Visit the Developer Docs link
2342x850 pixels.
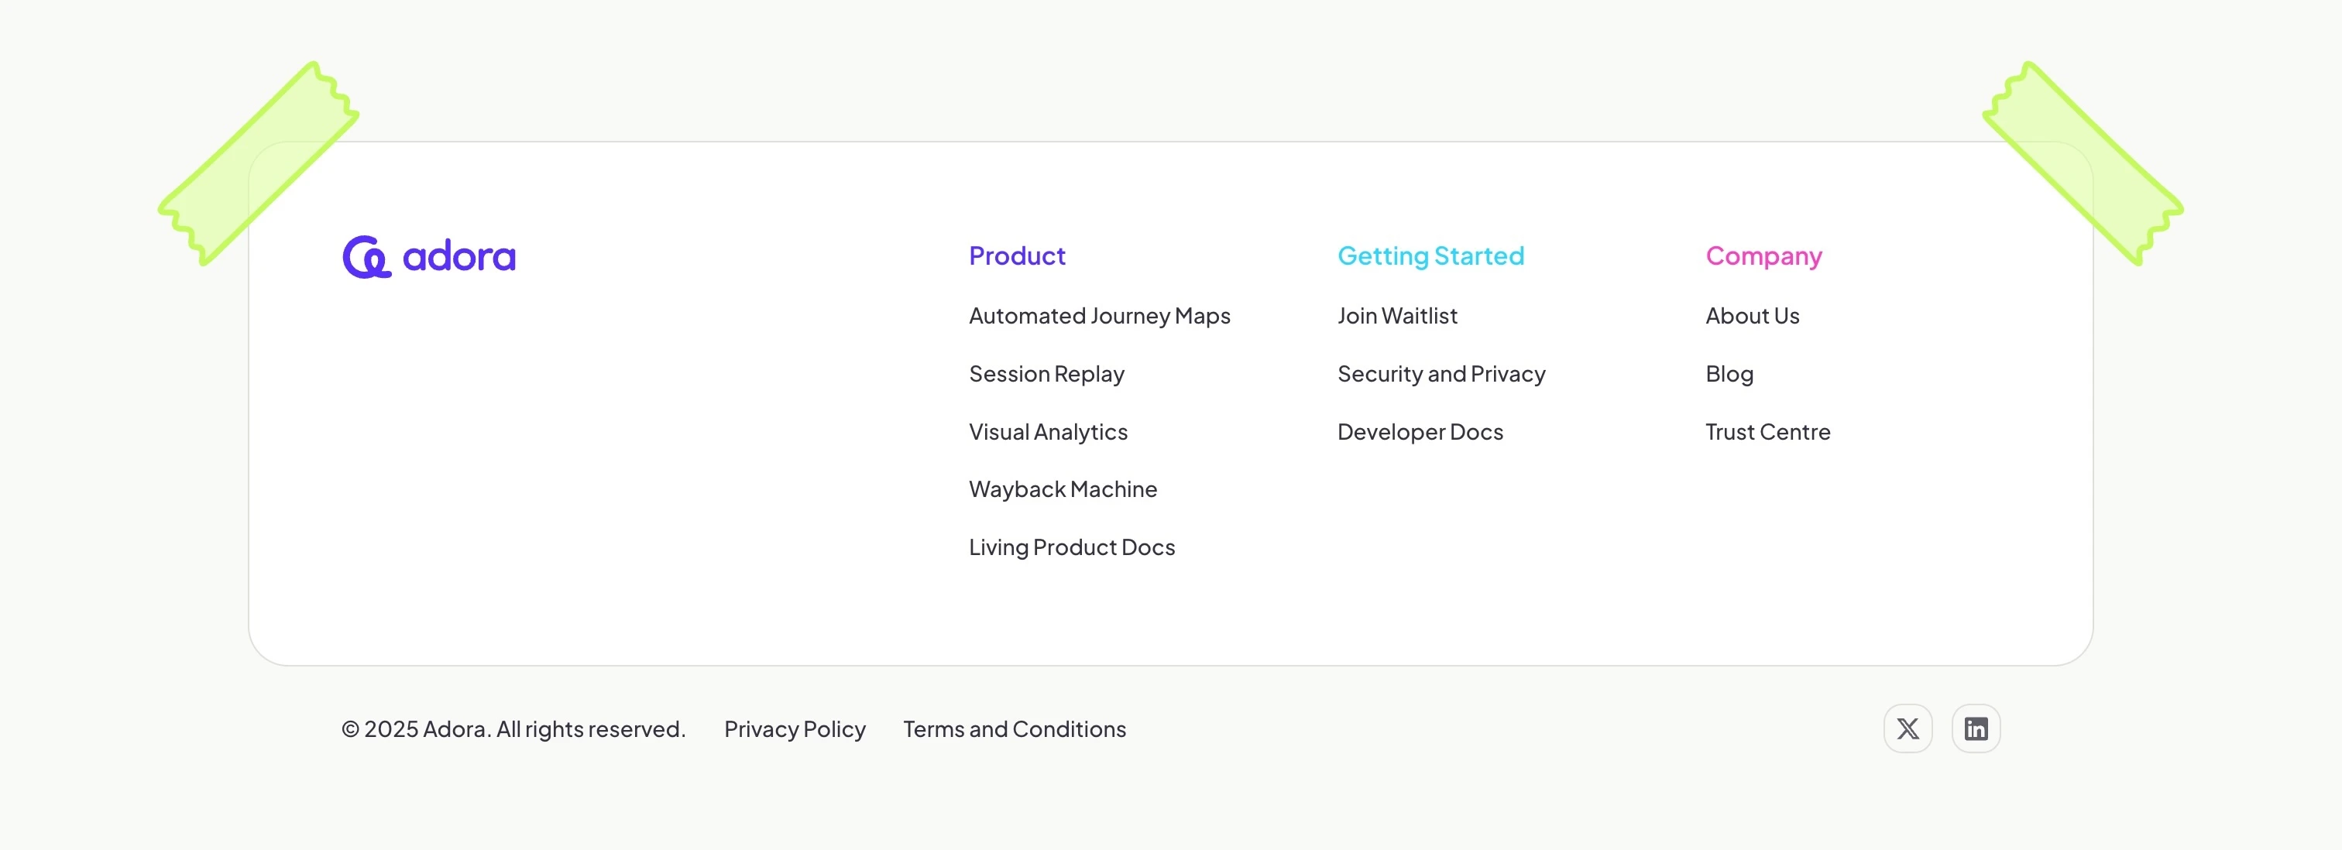pyautogui.click(x=1419, y=432)
